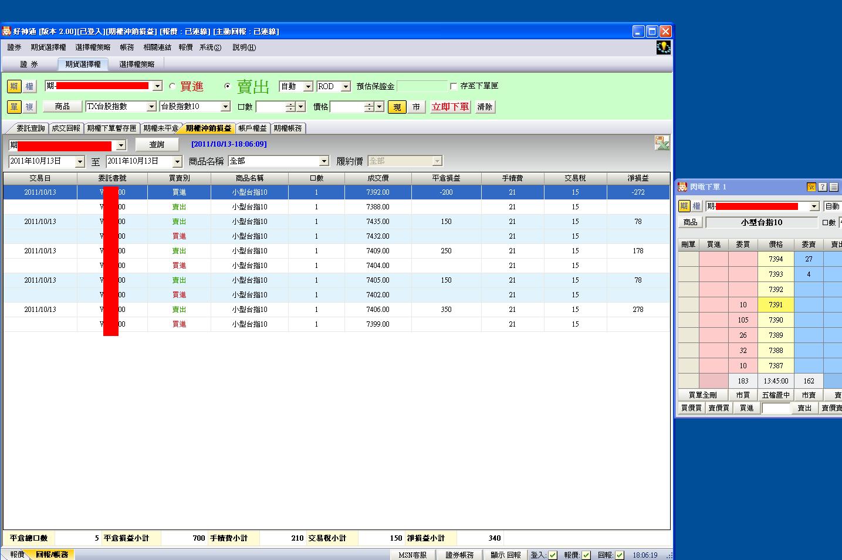The height and width of the screenshot is (560, 842).
Task: Open the 期貨選擇權 menu in the menu bar
Action: point(49,47)
